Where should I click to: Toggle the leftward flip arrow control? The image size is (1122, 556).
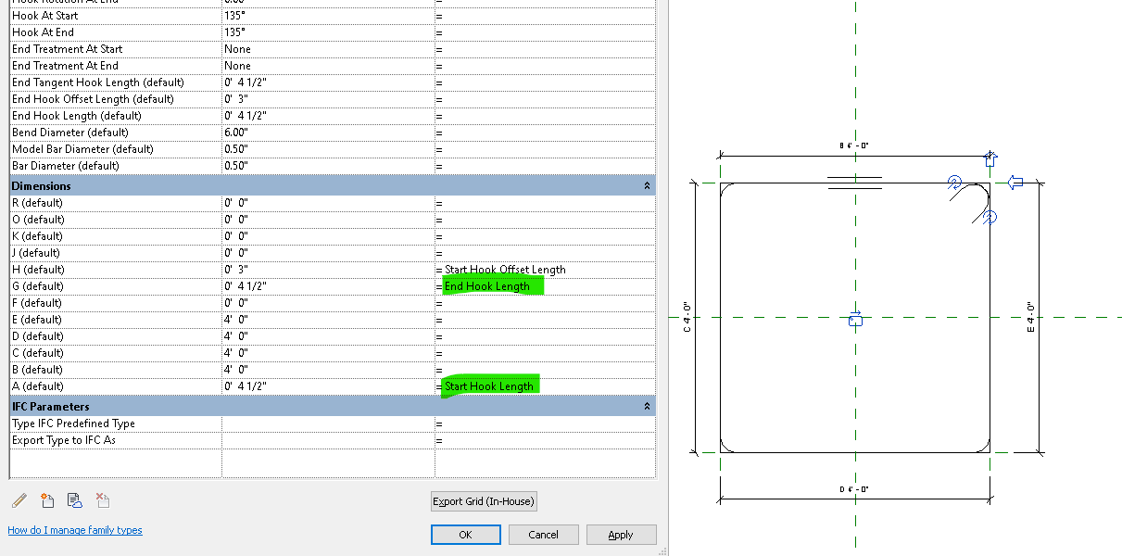(1015, 183)
